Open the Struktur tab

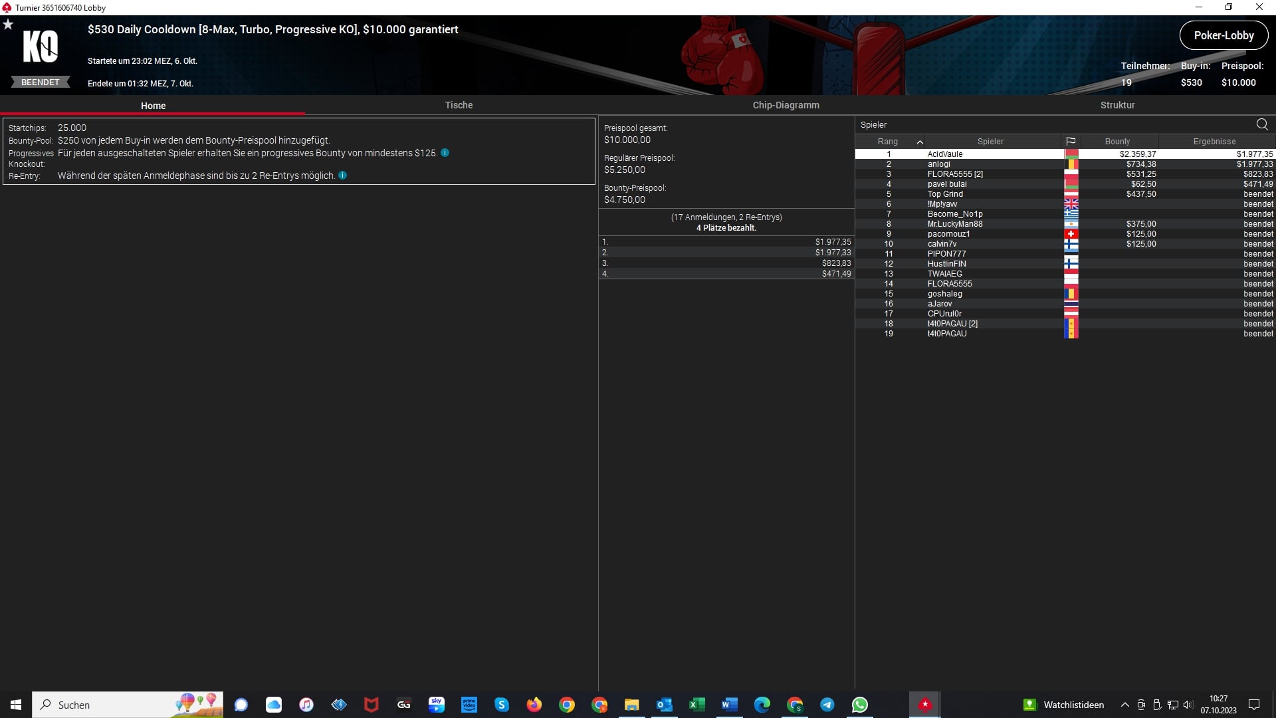1117,105
